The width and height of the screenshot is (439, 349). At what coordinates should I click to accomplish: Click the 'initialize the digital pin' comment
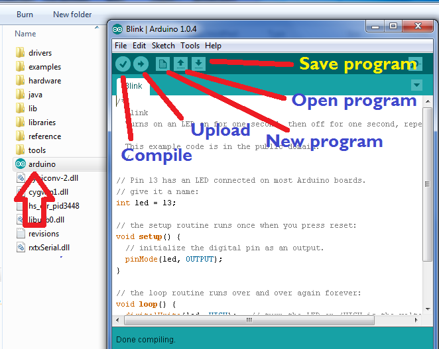225,248
